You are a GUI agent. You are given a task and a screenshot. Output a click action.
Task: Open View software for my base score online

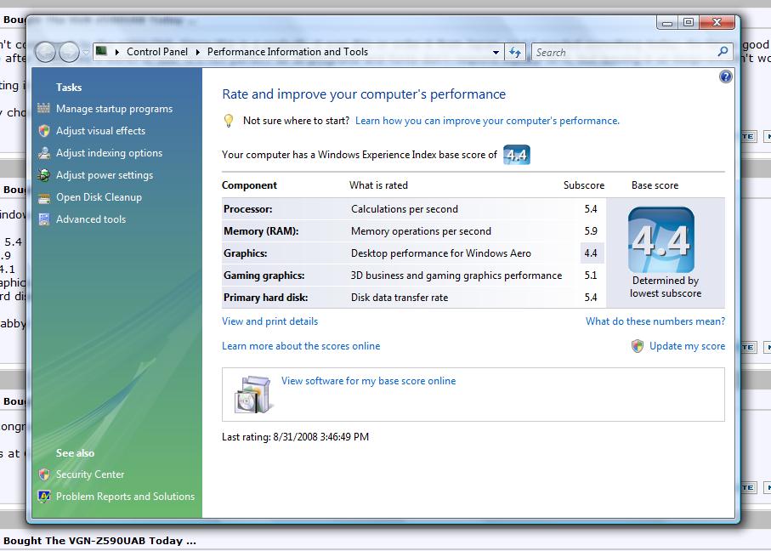click(x=368, y=381)
